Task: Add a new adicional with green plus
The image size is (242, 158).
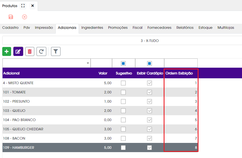Action: (x=7, y=51)
